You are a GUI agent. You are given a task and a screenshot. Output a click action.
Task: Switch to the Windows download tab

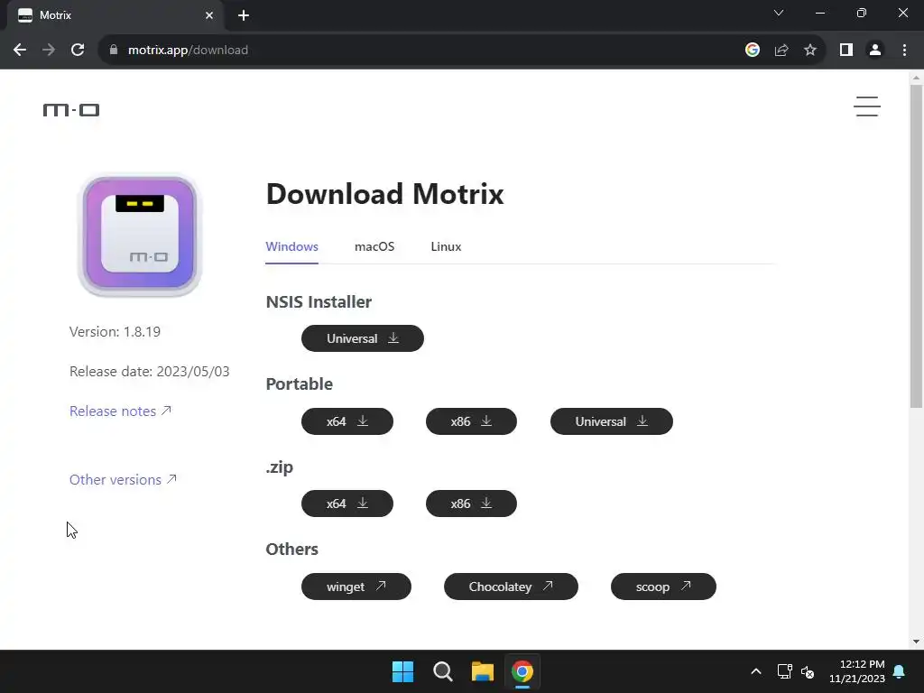(x=291, y=246)
